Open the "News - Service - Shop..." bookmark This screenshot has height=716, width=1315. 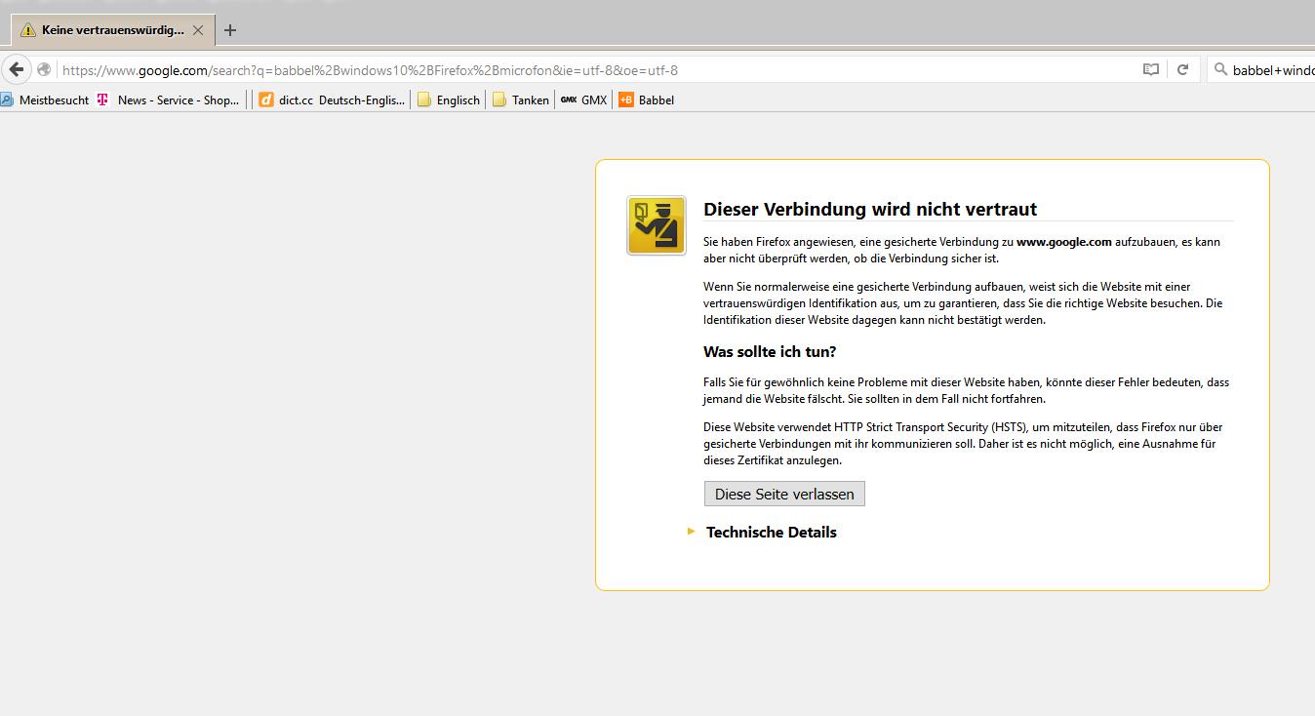pos(168,99)
